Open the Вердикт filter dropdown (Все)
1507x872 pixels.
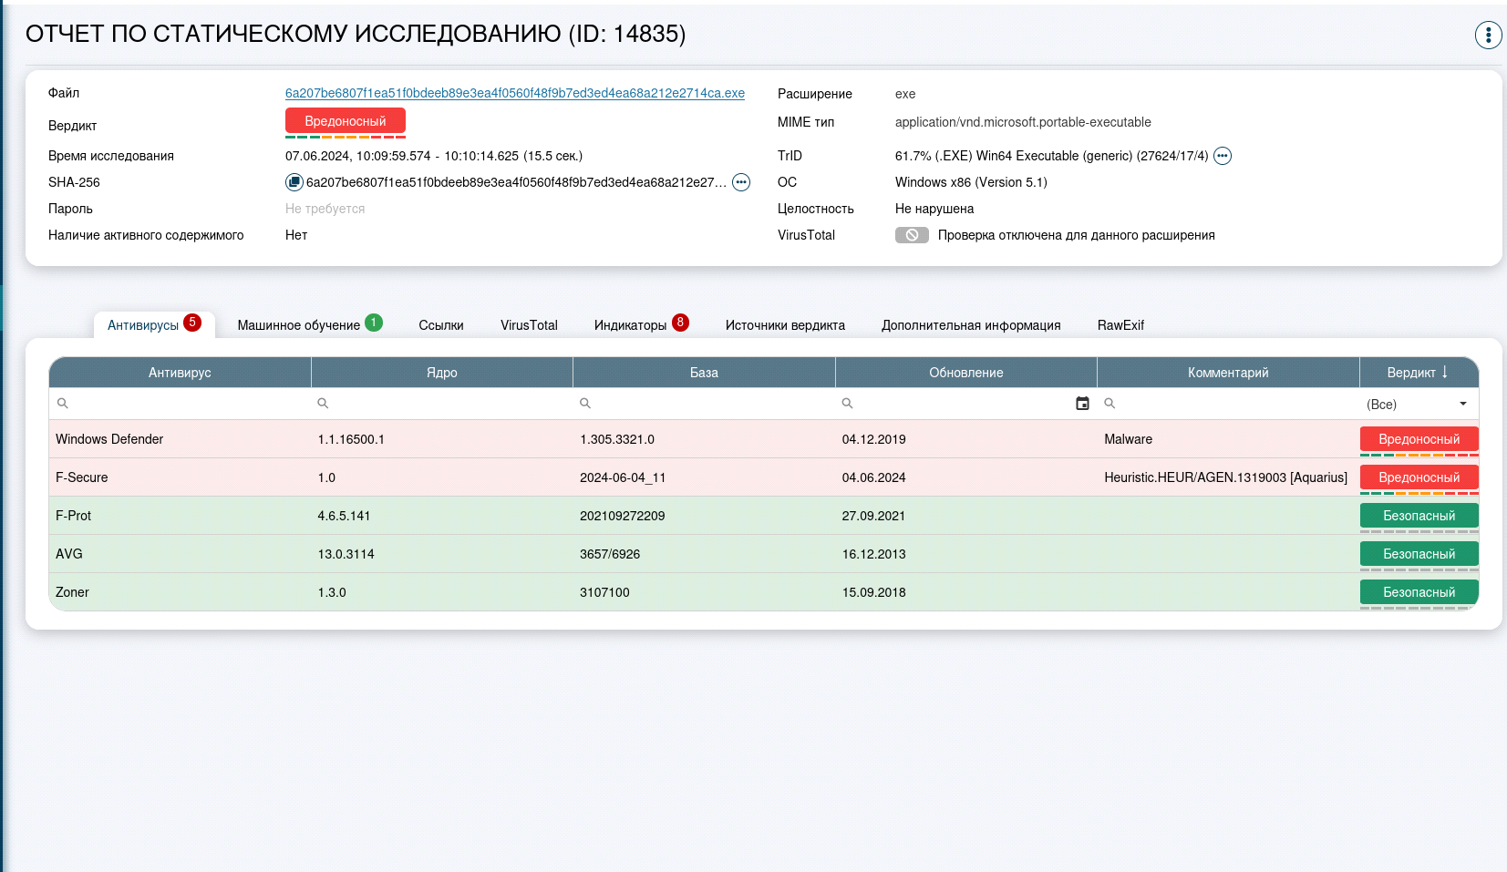(1419, 404)
